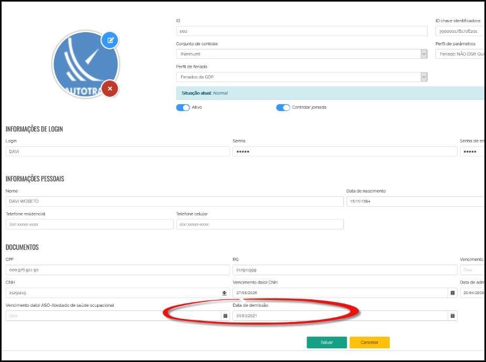
Task: Click the CNH number spinner arrows
Action: coord(225,293)
